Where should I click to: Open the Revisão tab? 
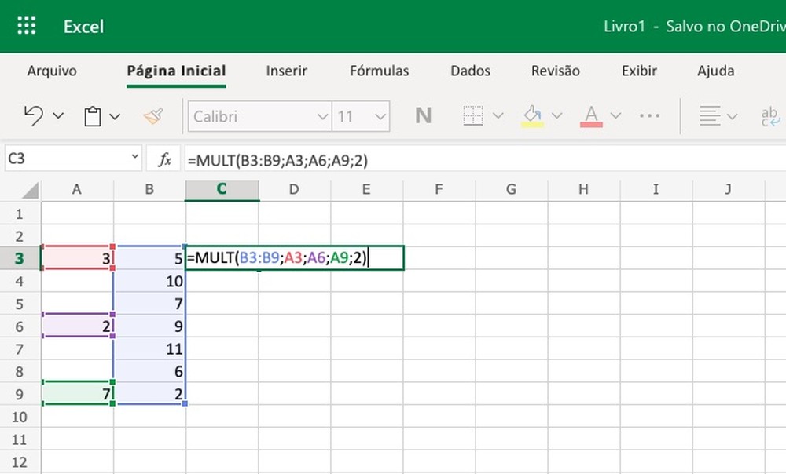(555, 71)
